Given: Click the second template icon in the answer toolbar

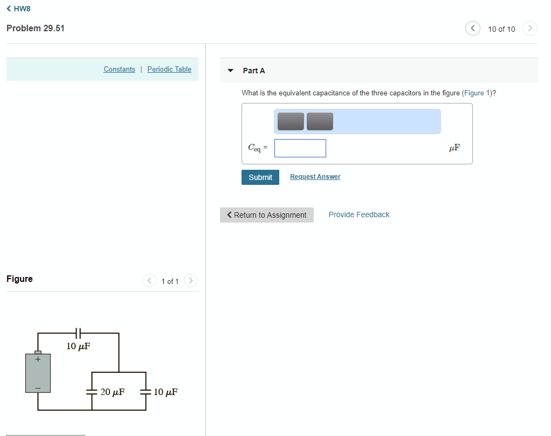Looking at the screenshot, I should tap(319, 121).
